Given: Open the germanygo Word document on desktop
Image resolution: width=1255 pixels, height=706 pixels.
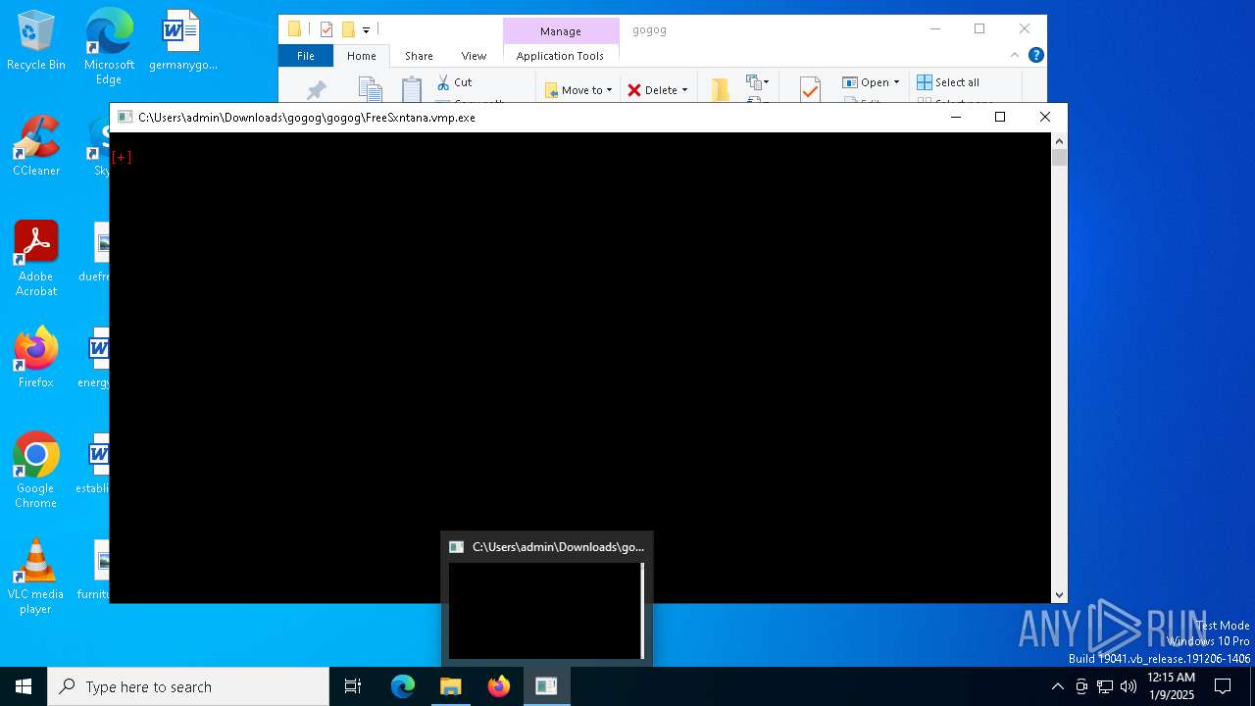Looking at the screenshot, I should pyautogui.click(x=182, y=40).
